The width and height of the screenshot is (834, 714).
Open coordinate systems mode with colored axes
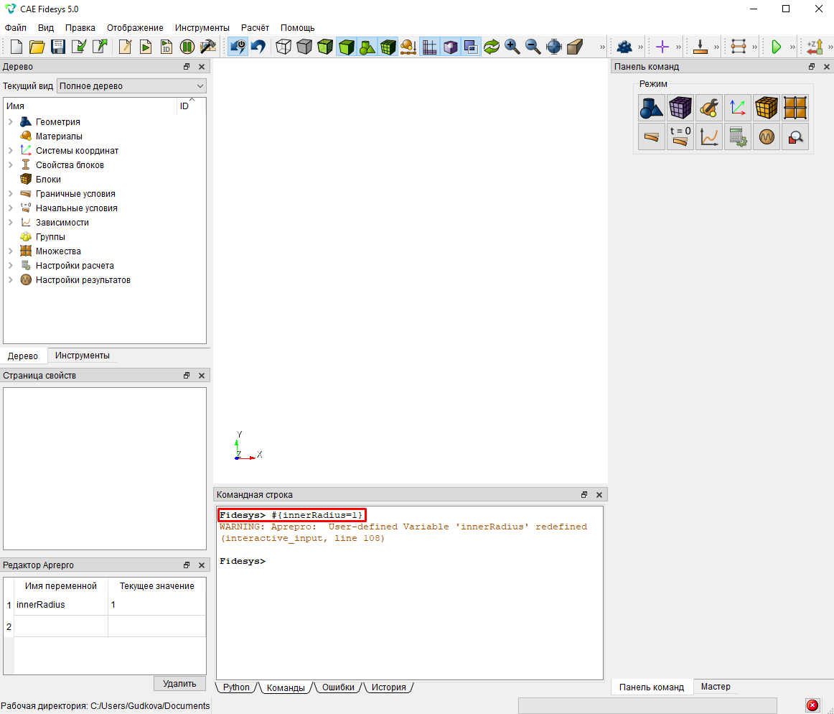(x=737, y=108)
